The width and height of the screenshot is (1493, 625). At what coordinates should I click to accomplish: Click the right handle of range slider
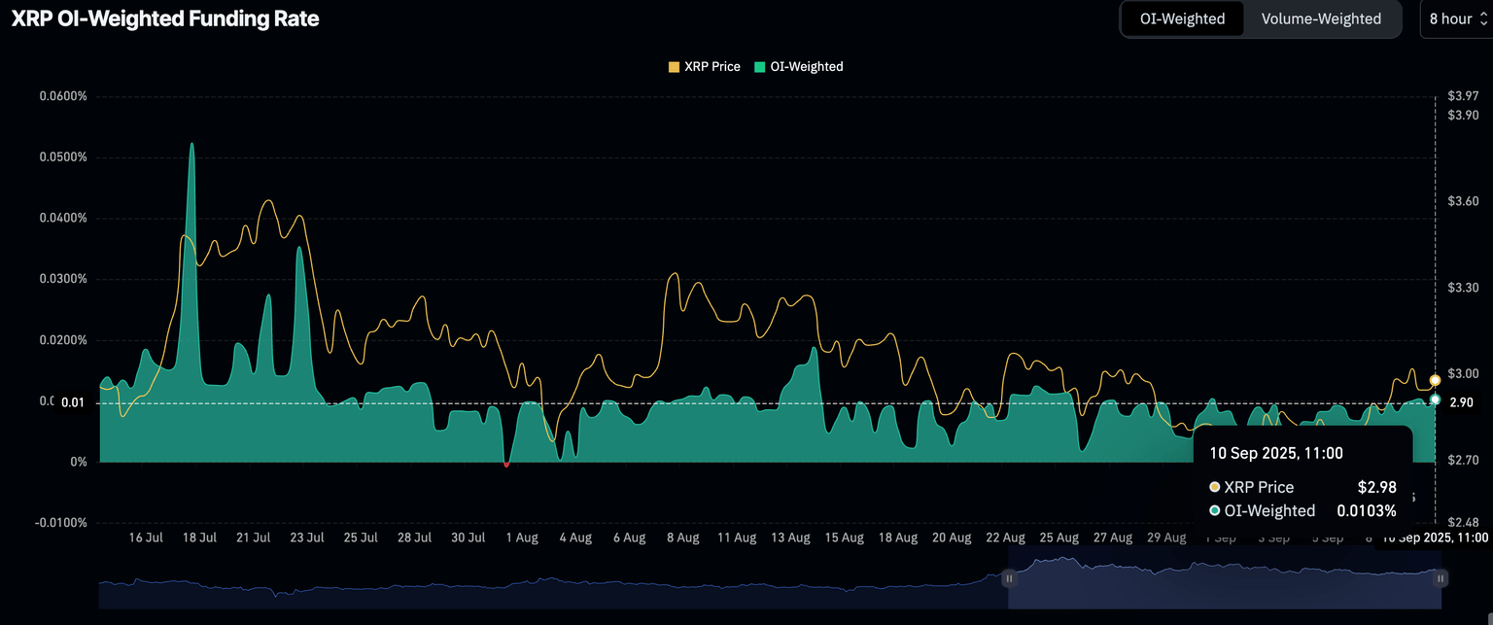(x=1441, y=578)
